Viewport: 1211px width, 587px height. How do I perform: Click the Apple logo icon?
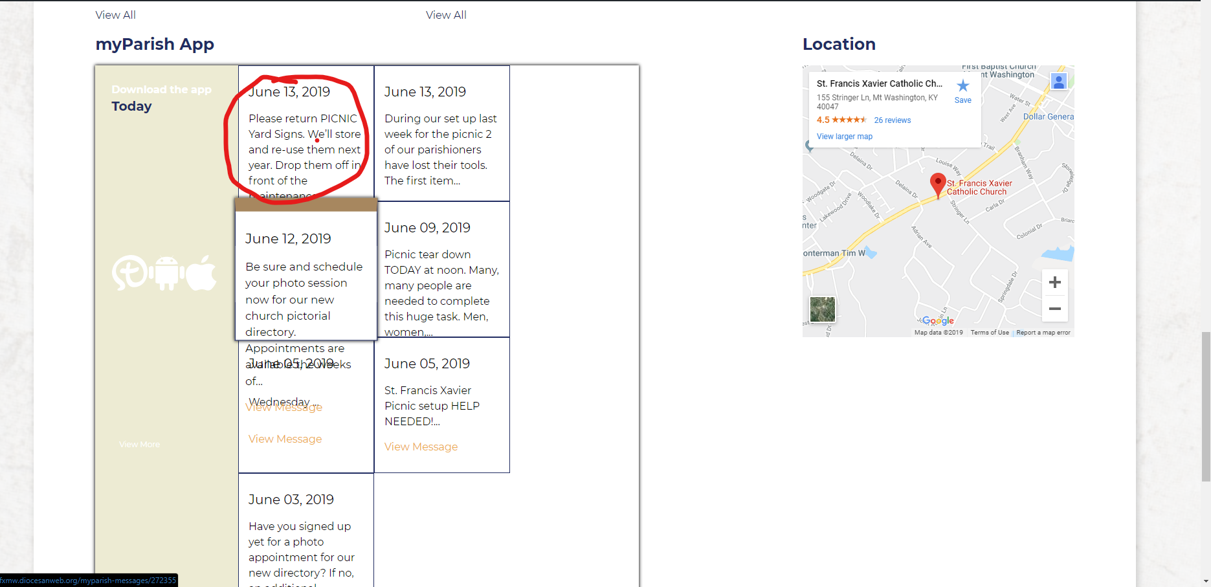(x=203, y=273)
